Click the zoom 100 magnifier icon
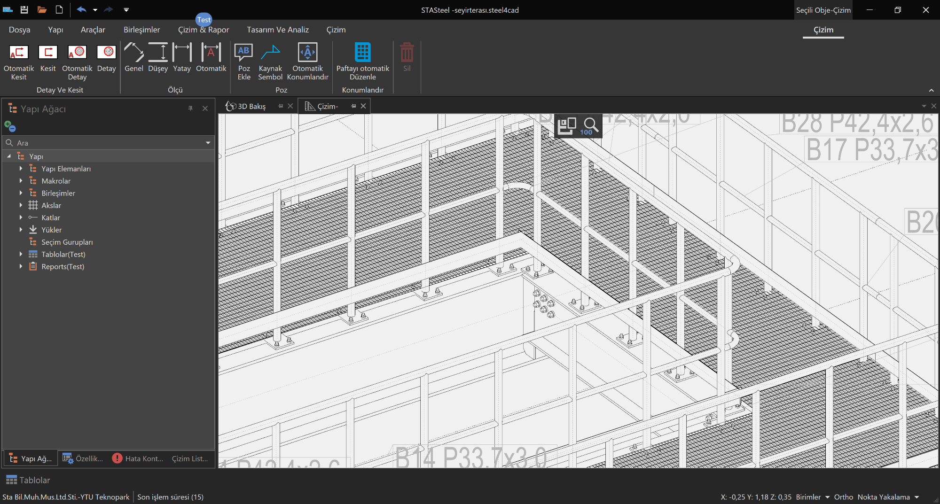The height and width of the screenshot is (504, 940). pos(590,126)
